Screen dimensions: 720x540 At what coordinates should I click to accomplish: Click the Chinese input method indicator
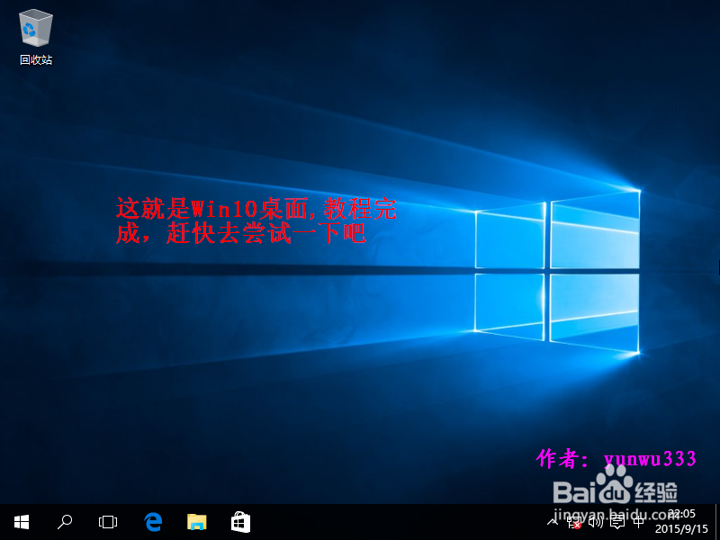(x=639, y=522)
